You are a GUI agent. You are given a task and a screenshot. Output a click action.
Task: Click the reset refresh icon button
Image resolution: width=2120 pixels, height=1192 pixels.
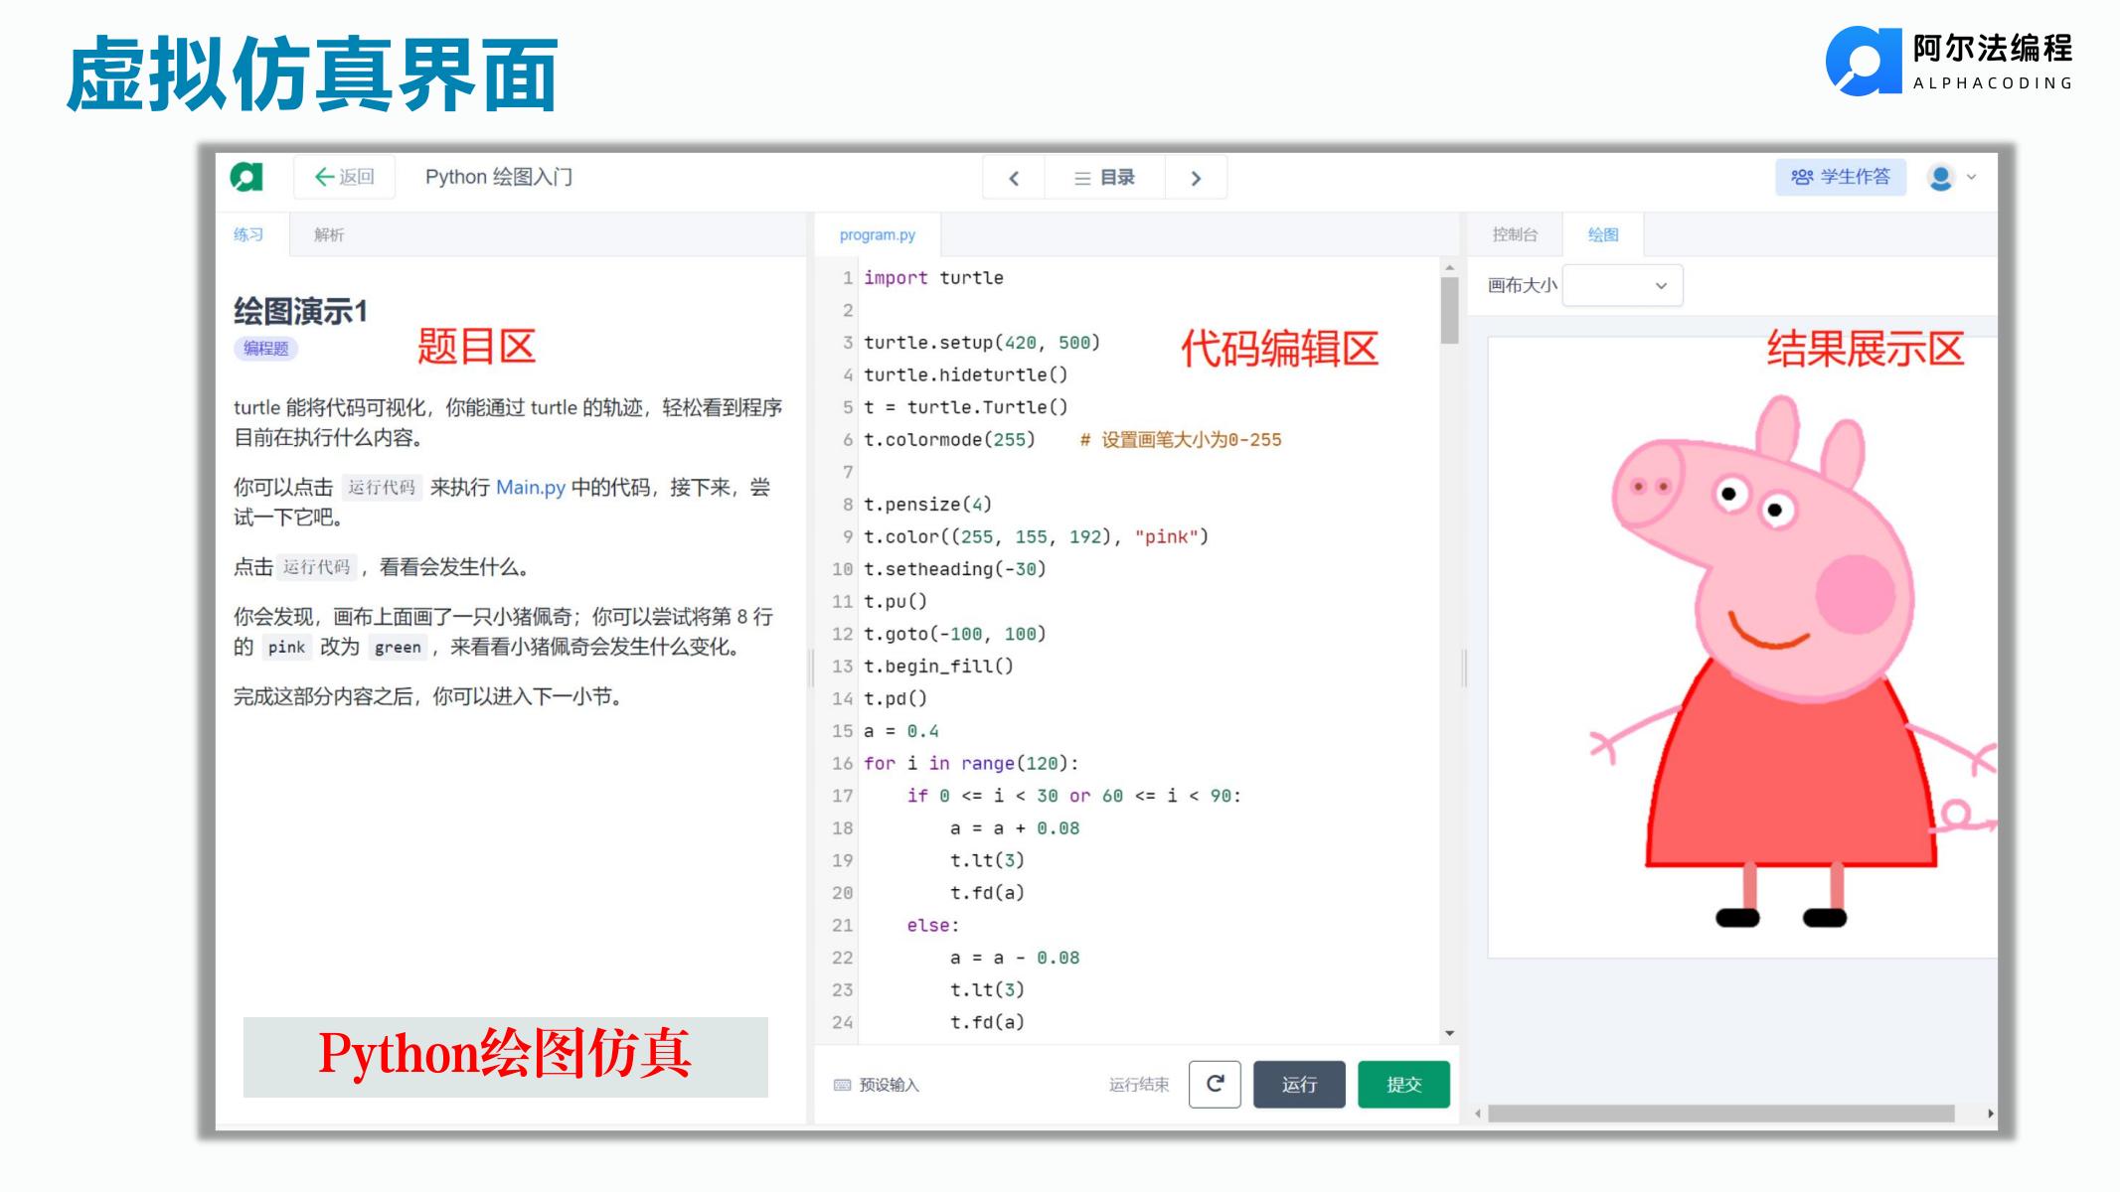1215,1084
